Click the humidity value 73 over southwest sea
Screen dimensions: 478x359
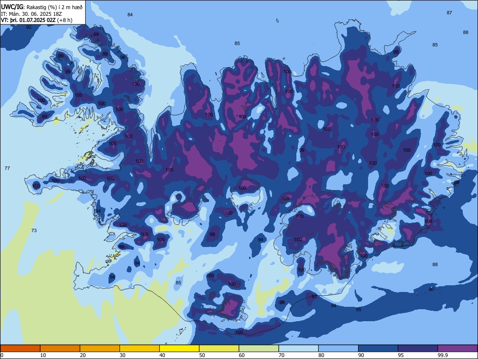(34, 230)
